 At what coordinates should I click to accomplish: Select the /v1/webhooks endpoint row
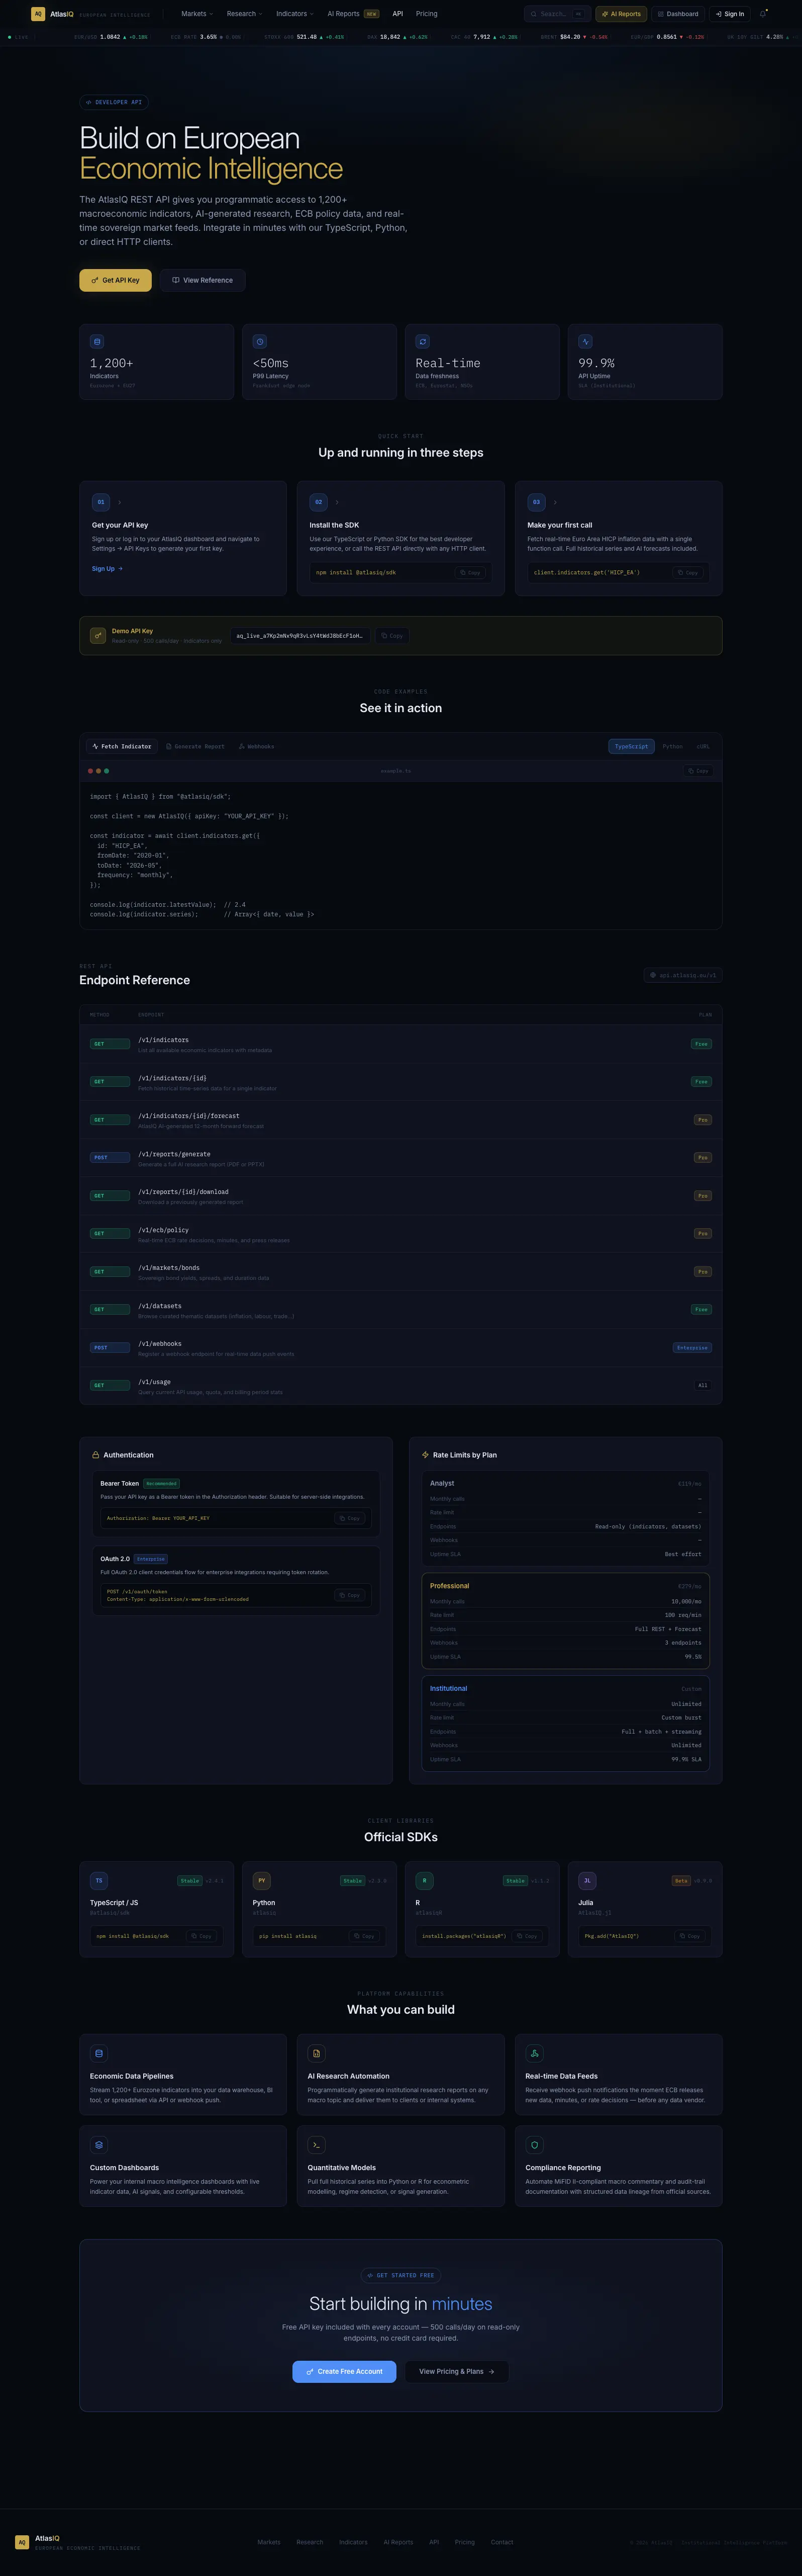click(x=400, y=1348)
